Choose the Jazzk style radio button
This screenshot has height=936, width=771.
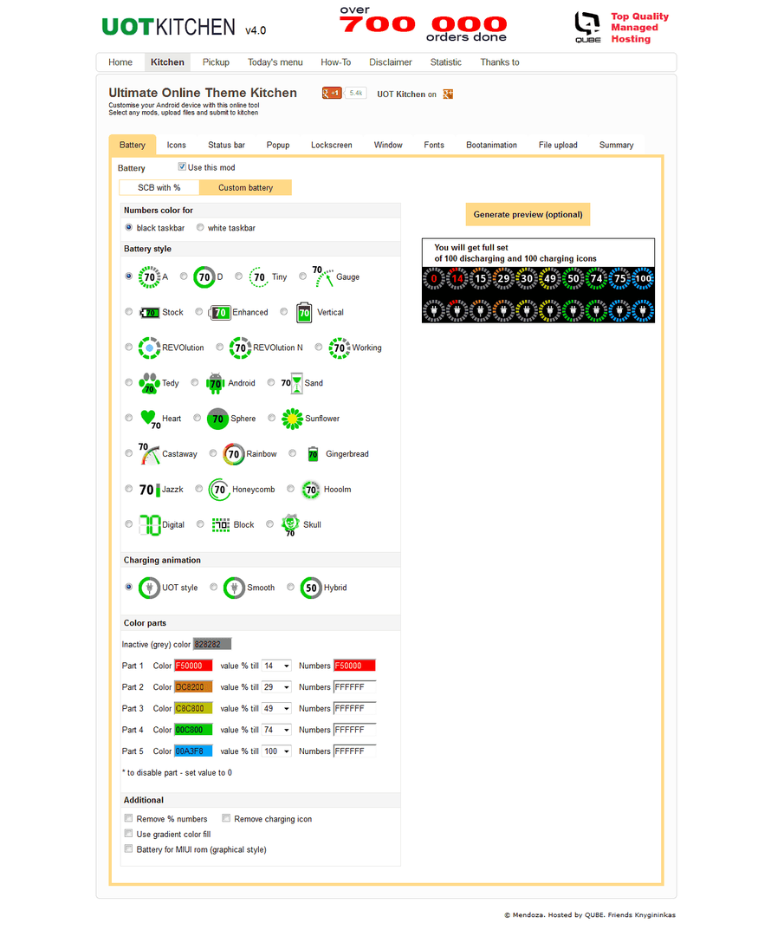click(128, 489)
